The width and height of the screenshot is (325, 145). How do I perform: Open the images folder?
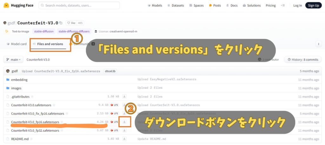click(16, 88)
